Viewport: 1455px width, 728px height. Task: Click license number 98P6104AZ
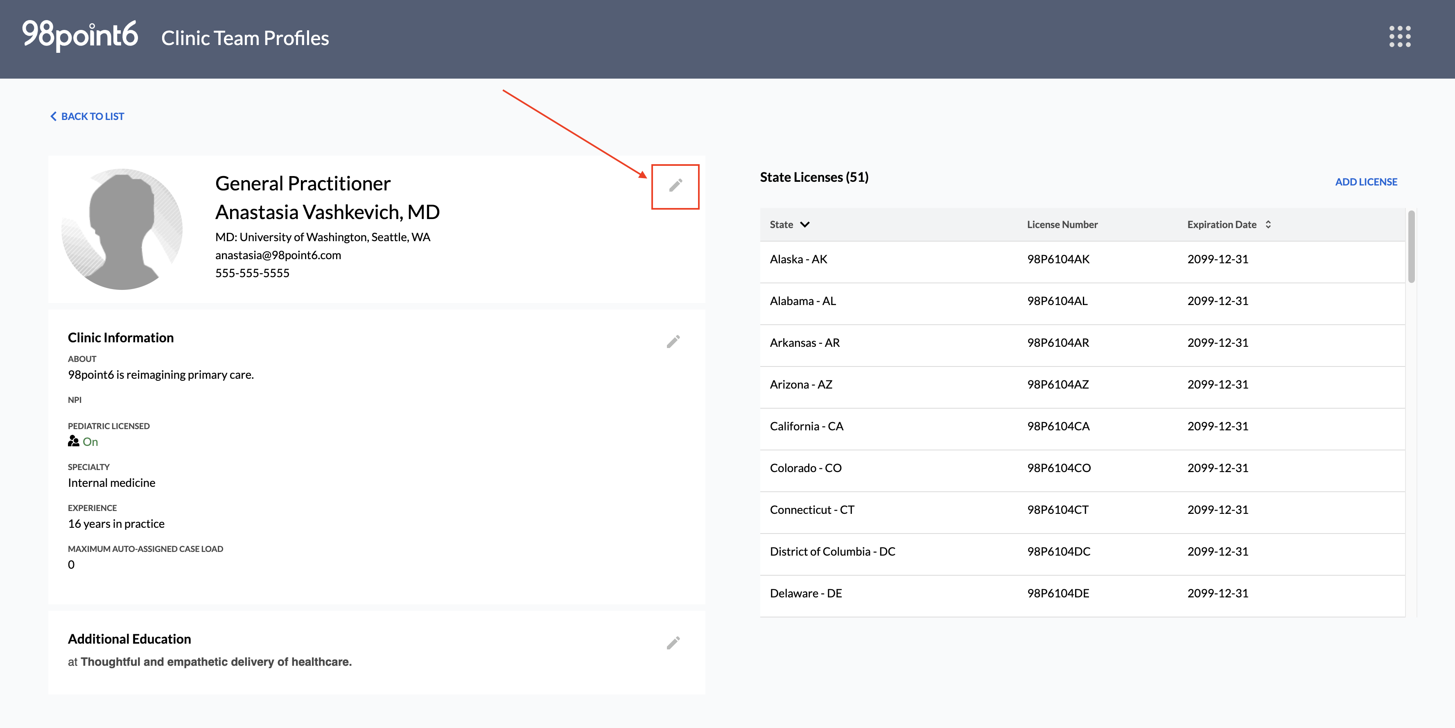[1057, 384]
